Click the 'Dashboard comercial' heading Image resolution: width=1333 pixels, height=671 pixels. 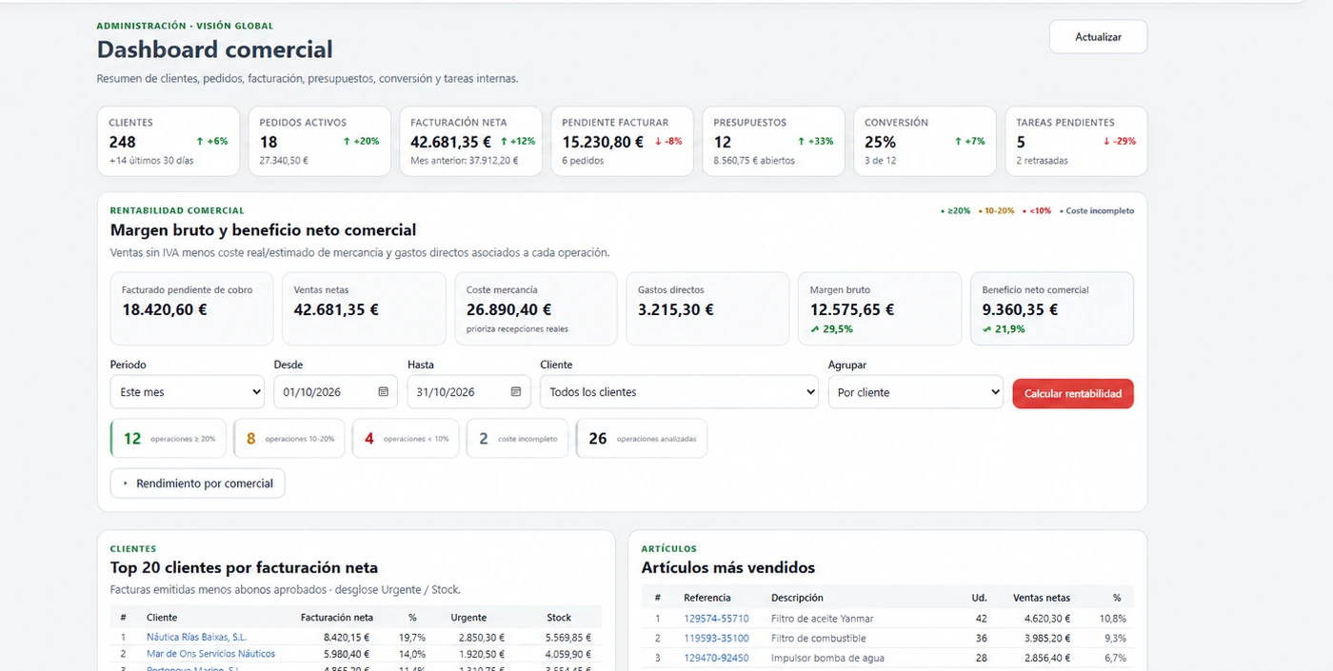click(215, 49)
